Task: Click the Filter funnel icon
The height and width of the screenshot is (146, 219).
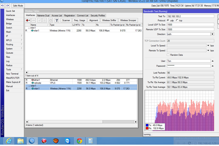Action: click(57, 20)
